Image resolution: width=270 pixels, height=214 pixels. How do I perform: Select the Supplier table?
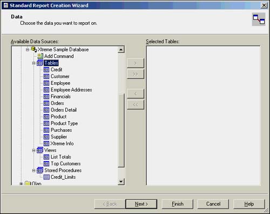59,137
